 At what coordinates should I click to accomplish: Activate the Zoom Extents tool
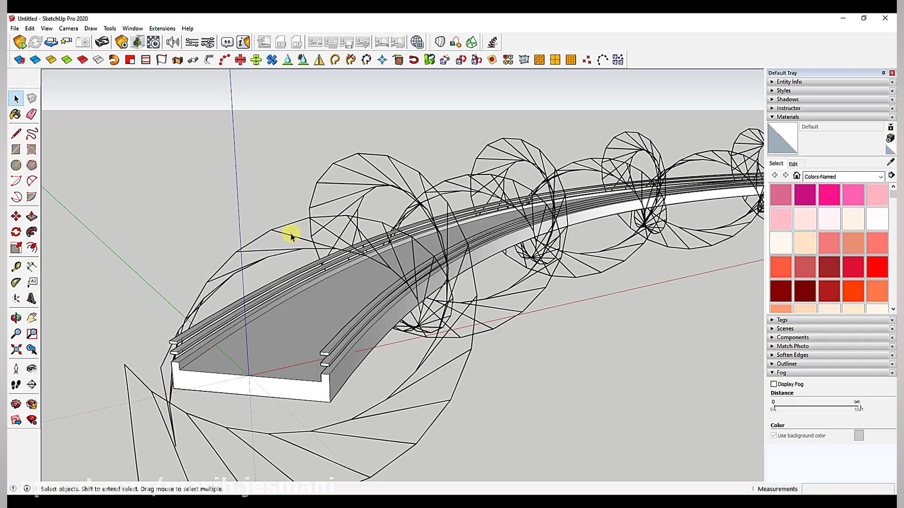click(x=16, y=349)
